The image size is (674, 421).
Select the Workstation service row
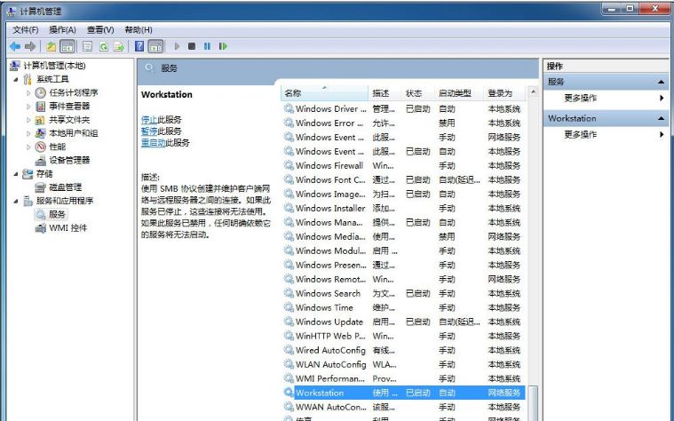click(x=403, y=393)
